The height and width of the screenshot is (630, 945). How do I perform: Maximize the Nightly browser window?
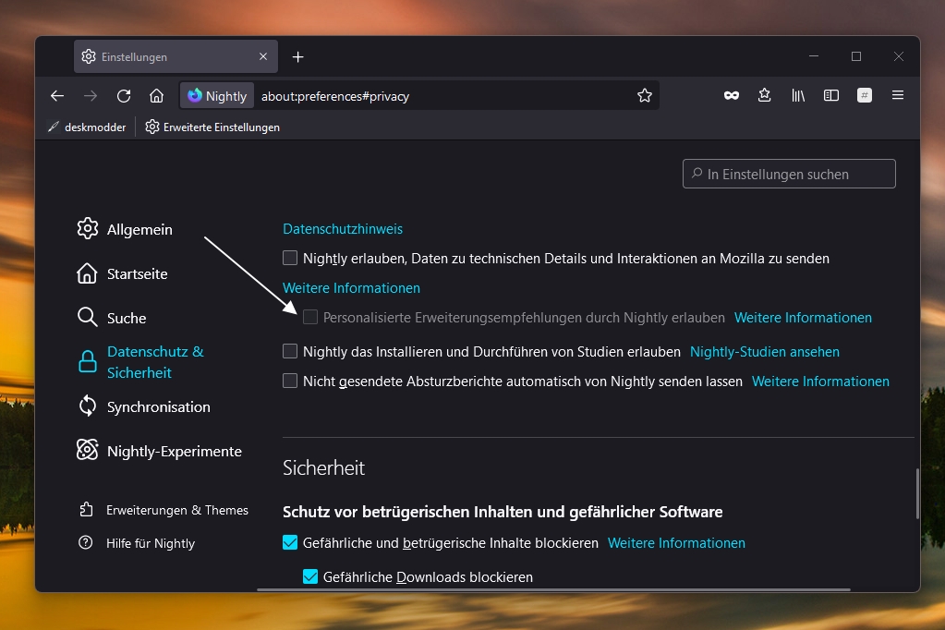(855, 56)
